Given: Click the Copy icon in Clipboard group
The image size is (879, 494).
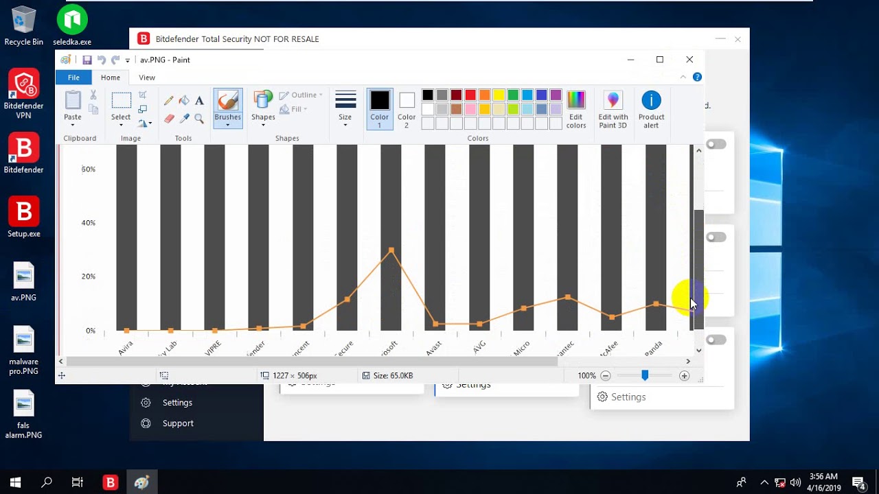Looking at the screenshot, I should (x=93, y=109).
